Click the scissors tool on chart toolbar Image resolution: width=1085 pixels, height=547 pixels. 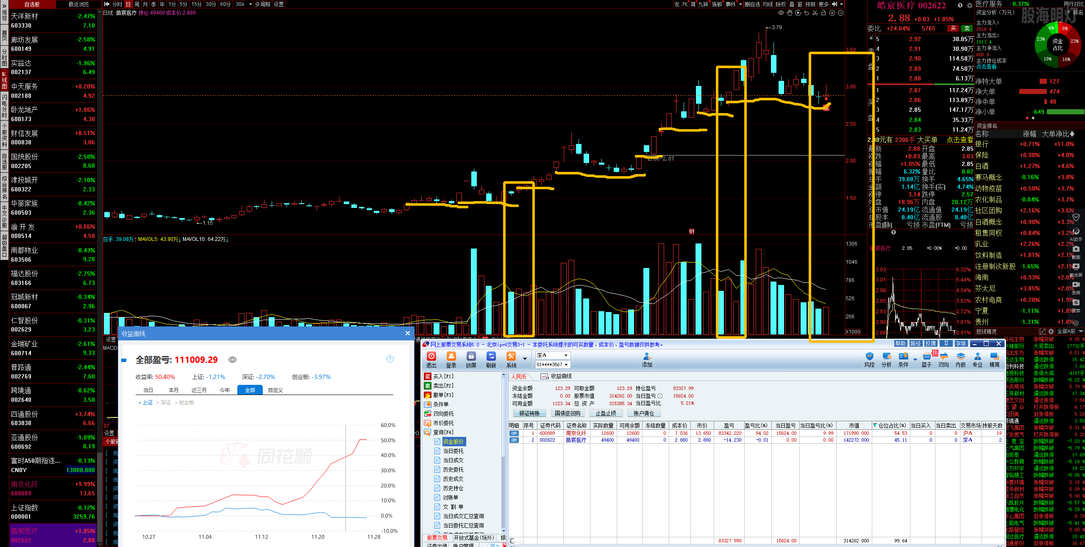pyautogui.click(x=815, y=13)
